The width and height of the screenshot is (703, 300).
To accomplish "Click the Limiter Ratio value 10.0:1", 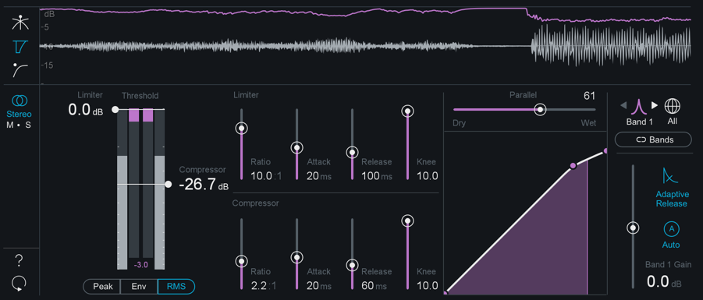I will (x=266, y=176).
